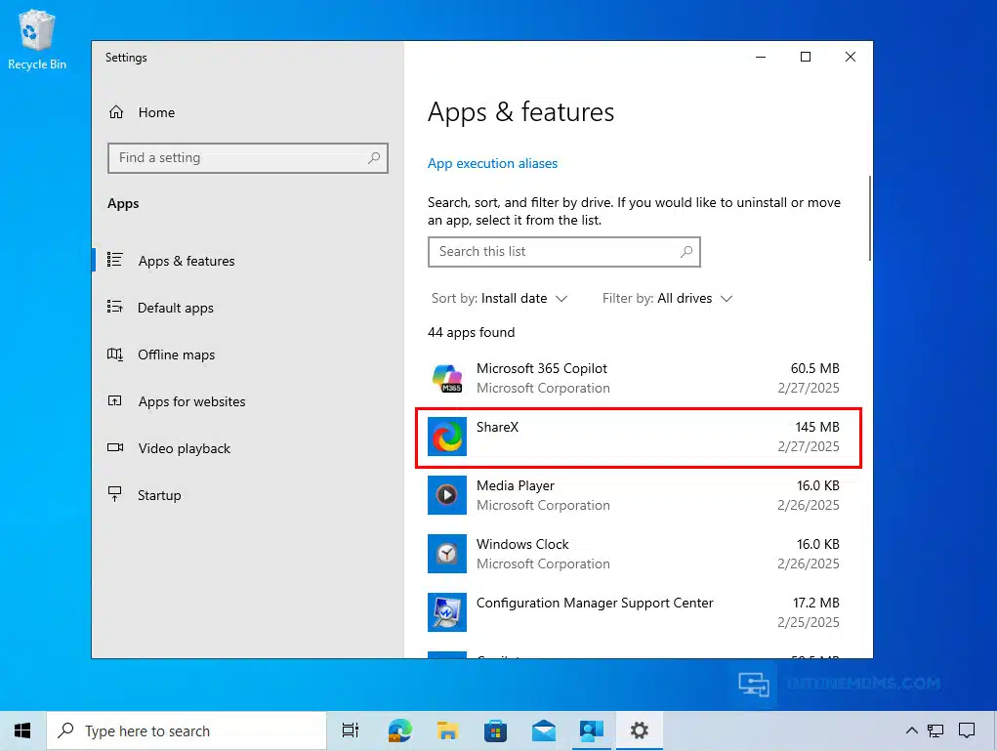Go to Default apps settings
The image size is (997, 751).
[175, 308]
